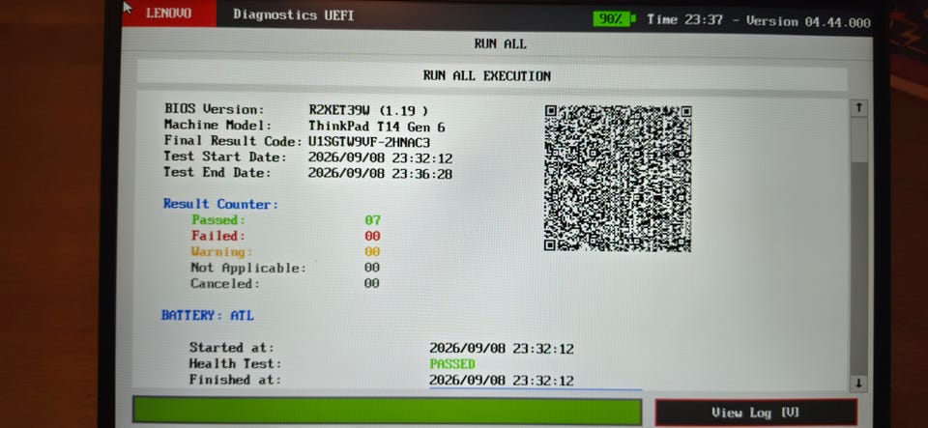
Task: Click the BATTERY: ATL section heading
Action: tap(208, 315)
